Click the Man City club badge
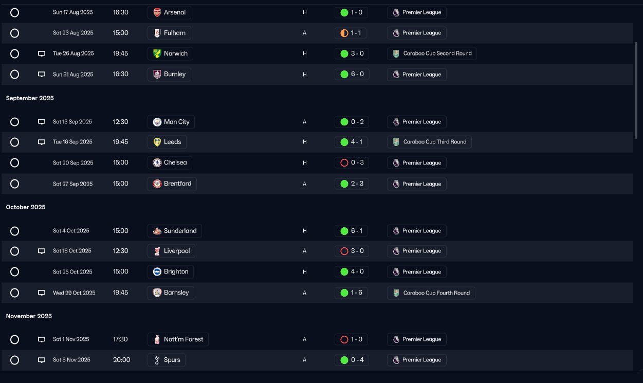This screenshot has width=643, height=383. [x=157, y=122]
